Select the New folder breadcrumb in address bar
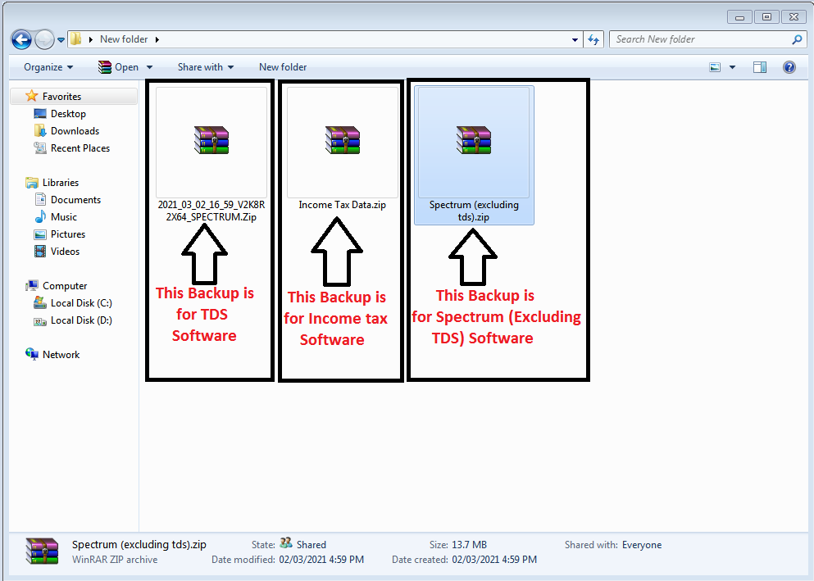814x581 pixels. pos(124,39)
